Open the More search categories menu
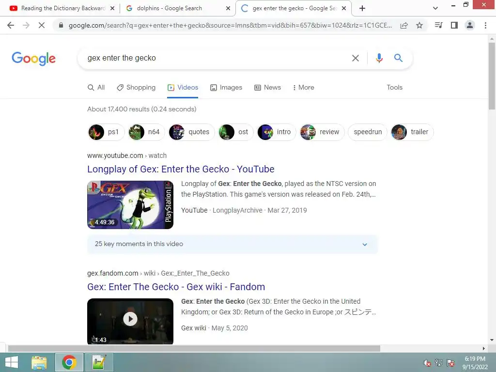The height and width of the screenshot is (372, 496). pyautogui.click(x=303, y=87)
